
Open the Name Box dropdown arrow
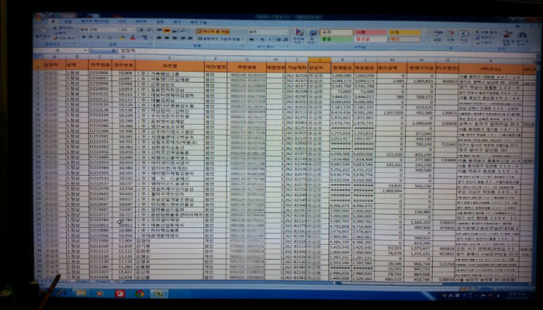click(x=85, y=50)
